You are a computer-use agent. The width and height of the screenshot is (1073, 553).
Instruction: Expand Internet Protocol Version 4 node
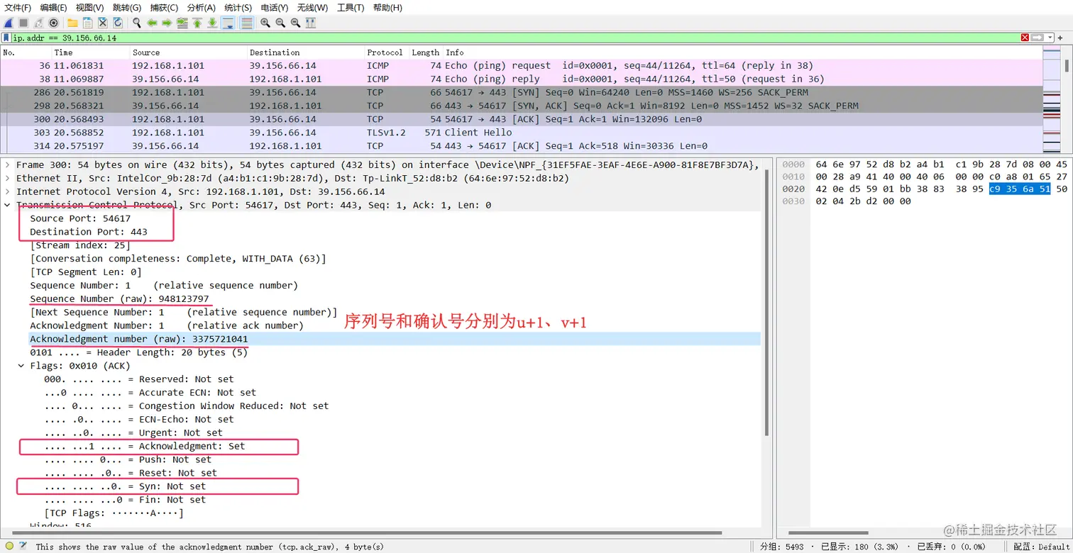(x=8, y=191)
